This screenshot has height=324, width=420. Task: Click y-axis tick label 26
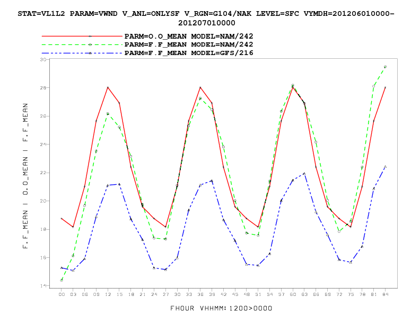43,116
